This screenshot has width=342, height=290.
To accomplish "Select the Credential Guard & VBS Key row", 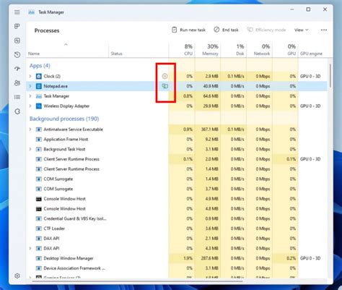I will (177, 218).
